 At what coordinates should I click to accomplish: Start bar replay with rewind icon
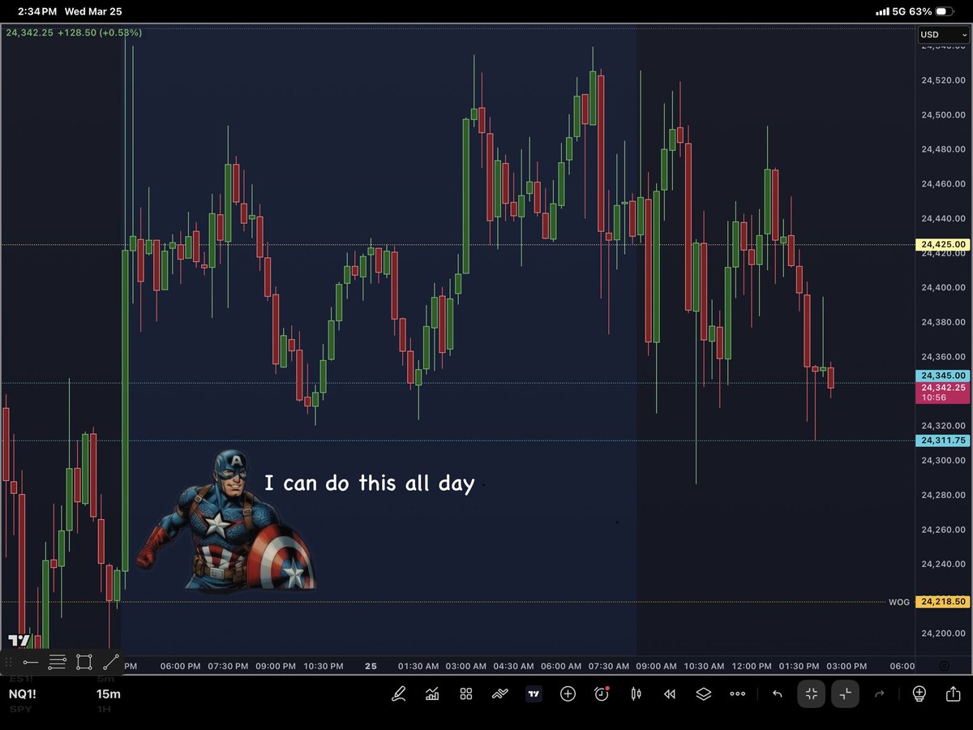coord(670,693)
